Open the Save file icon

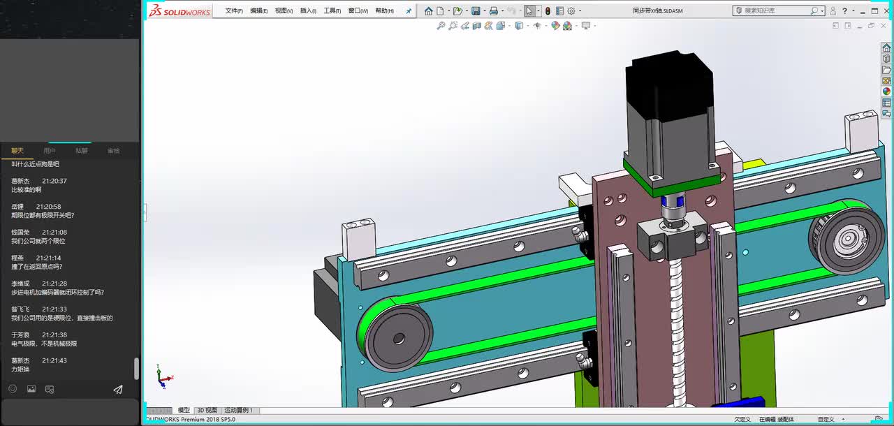[476, 10]
